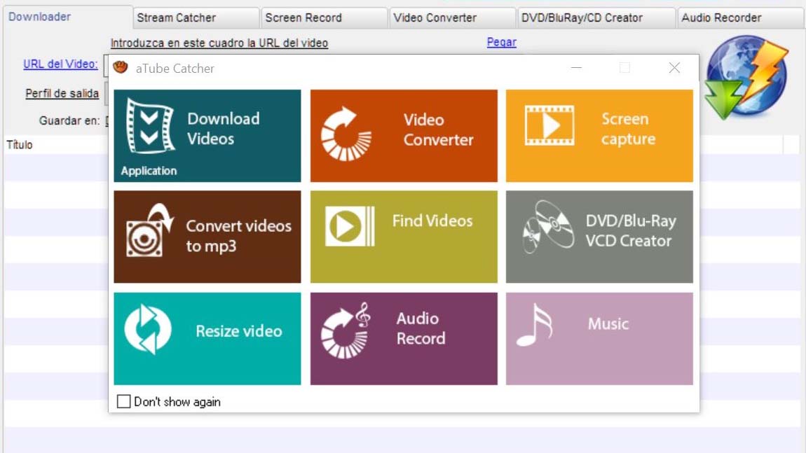Click the Application caption on Download tile
Image resolution: width=806 pixels, height=453 pixels.
149,171
